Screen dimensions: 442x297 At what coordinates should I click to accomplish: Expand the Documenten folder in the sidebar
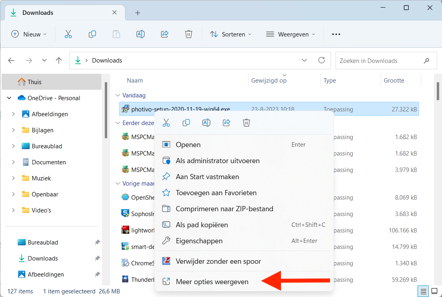point(13,162)
